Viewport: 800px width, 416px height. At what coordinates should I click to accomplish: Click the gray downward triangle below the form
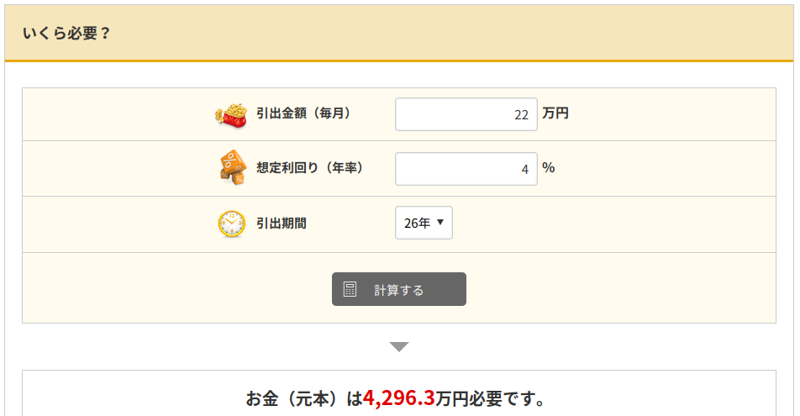(x=399, y=347)
